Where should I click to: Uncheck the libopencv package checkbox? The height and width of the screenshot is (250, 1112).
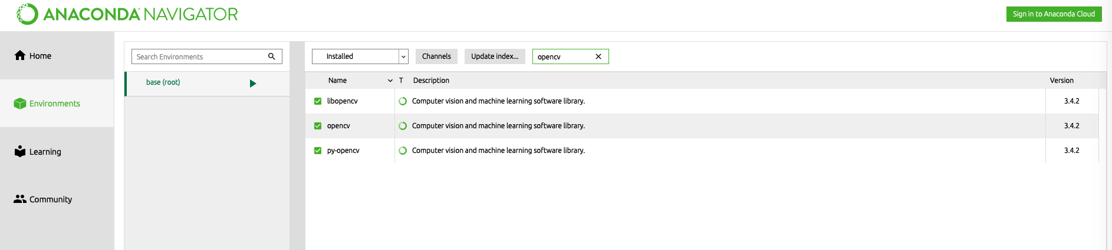coord(318,101)
